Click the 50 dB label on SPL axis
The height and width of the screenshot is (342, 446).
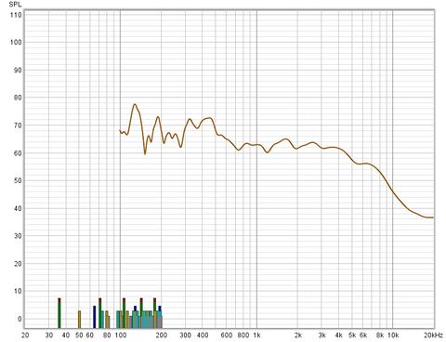18,180
